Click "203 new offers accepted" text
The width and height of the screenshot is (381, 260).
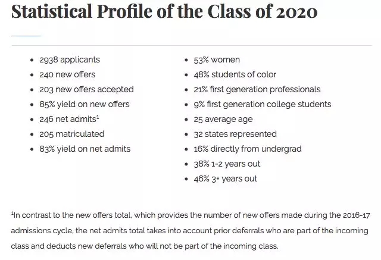pos(88,89)
